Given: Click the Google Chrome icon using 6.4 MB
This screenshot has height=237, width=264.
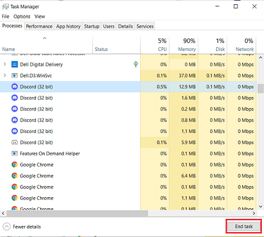Looking at the screenshot, I should [14, 176].
